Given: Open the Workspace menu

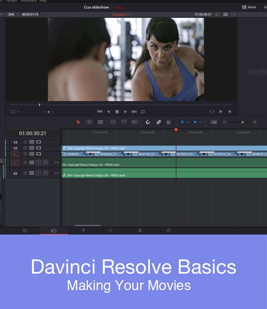Looking at the screenshot, I should coord(28,1).
